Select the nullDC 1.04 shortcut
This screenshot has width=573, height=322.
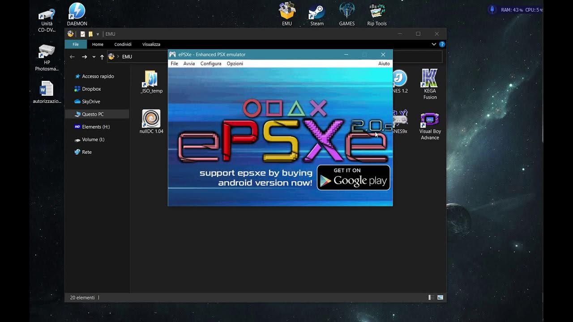point(151,122)
